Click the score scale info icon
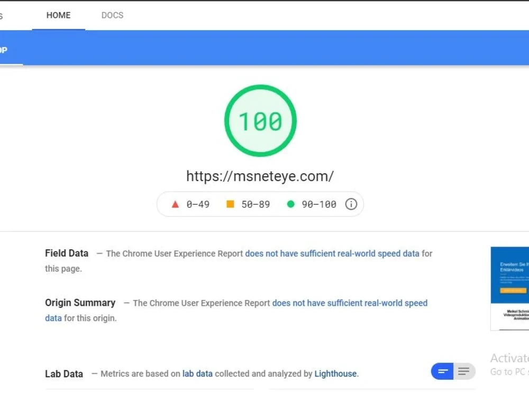 point(351,204)
